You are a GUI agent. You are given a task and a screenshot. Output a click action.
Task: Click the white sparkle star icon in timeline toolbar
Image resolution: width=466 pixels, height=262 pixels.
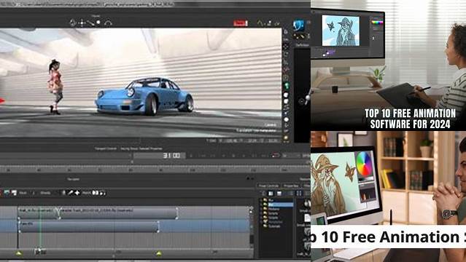click(x=77, y=193)
